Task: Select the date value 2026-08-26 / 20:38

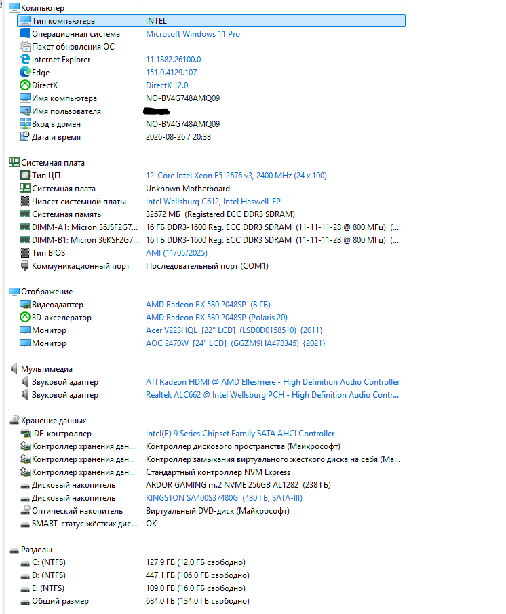Action: 178,136
